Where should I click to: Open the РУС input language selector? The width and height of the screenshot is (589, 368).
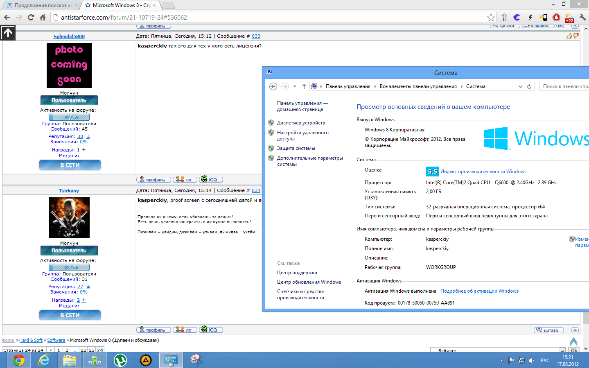[x=545, y=361]
